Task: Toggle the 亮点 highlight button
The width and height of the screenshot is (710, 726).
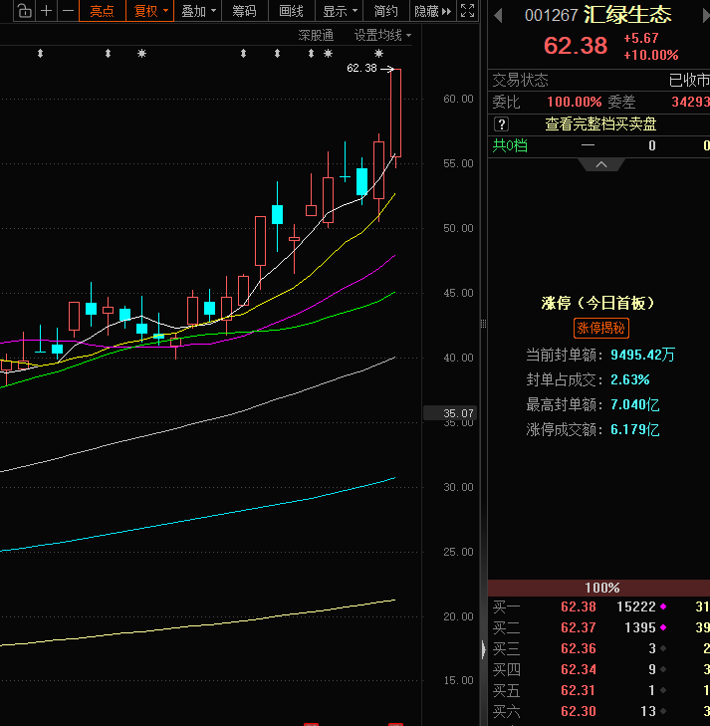Action: click(103, 11)
